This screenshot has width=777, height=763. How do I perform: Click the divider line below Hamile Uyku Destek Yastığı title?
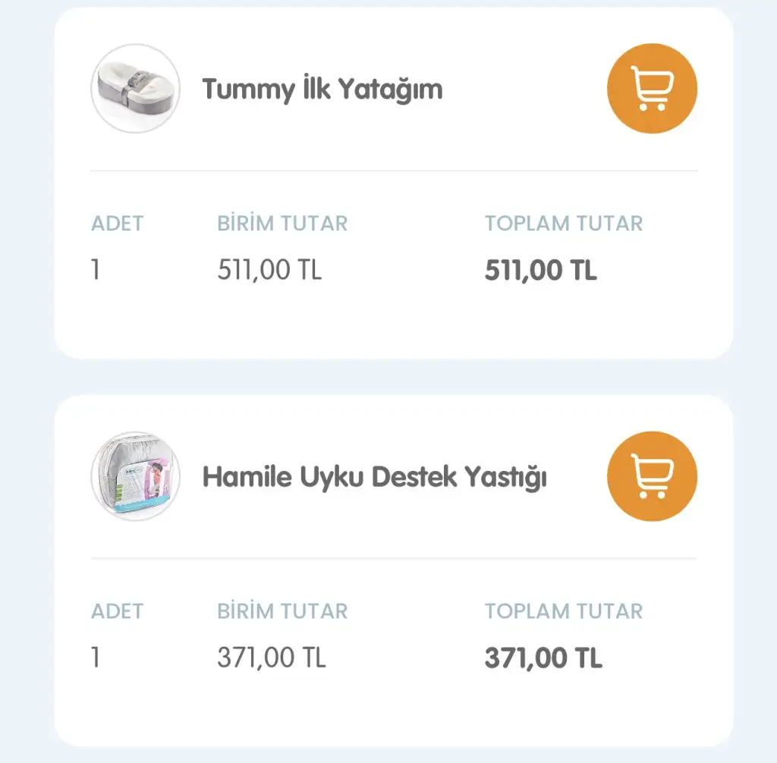click(394, 558)
